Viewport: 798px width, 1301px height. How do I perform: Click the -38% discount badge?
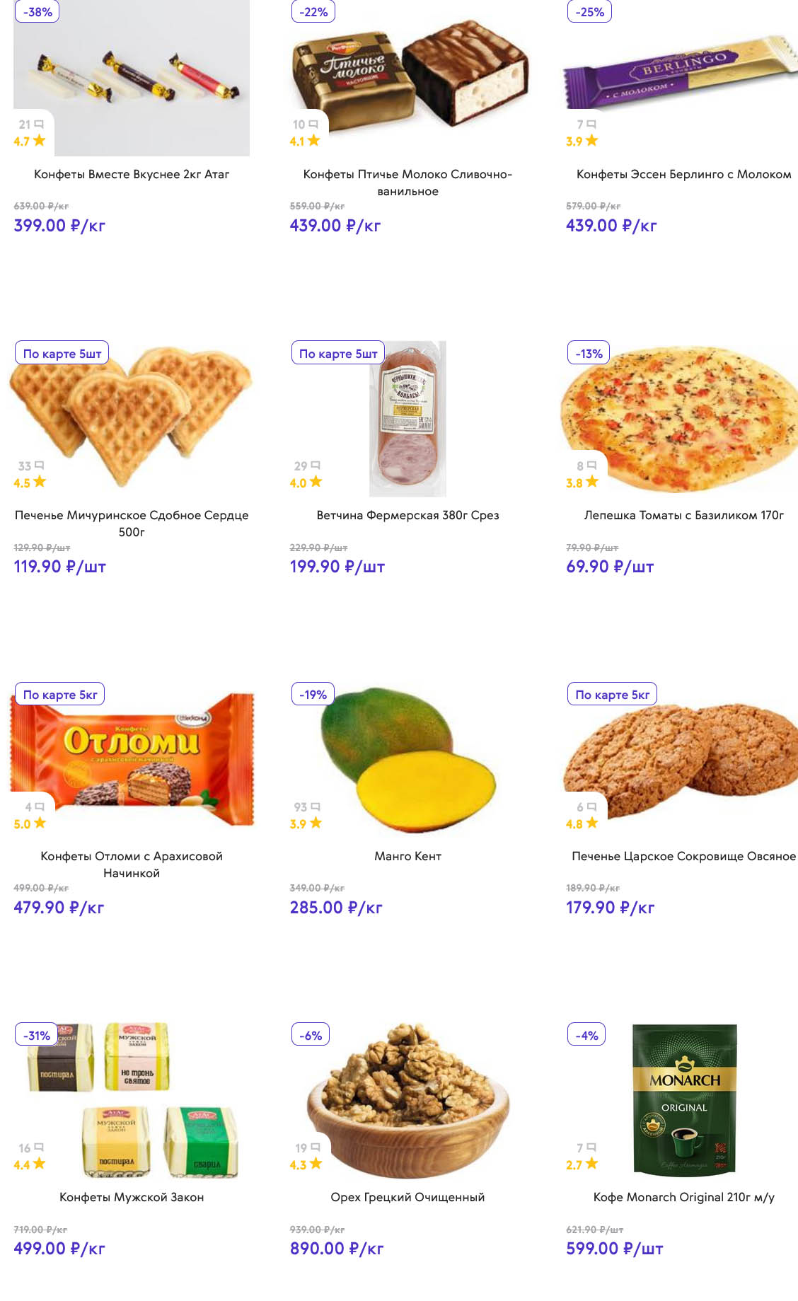(x=37, y=12)
